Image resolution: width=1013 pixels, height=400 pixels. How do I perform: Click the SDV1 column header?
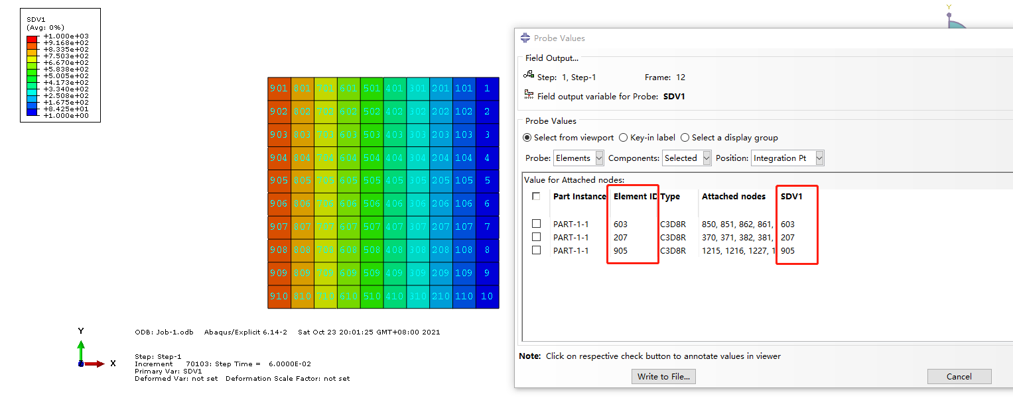pyautogui.click(x=791, y=196)
